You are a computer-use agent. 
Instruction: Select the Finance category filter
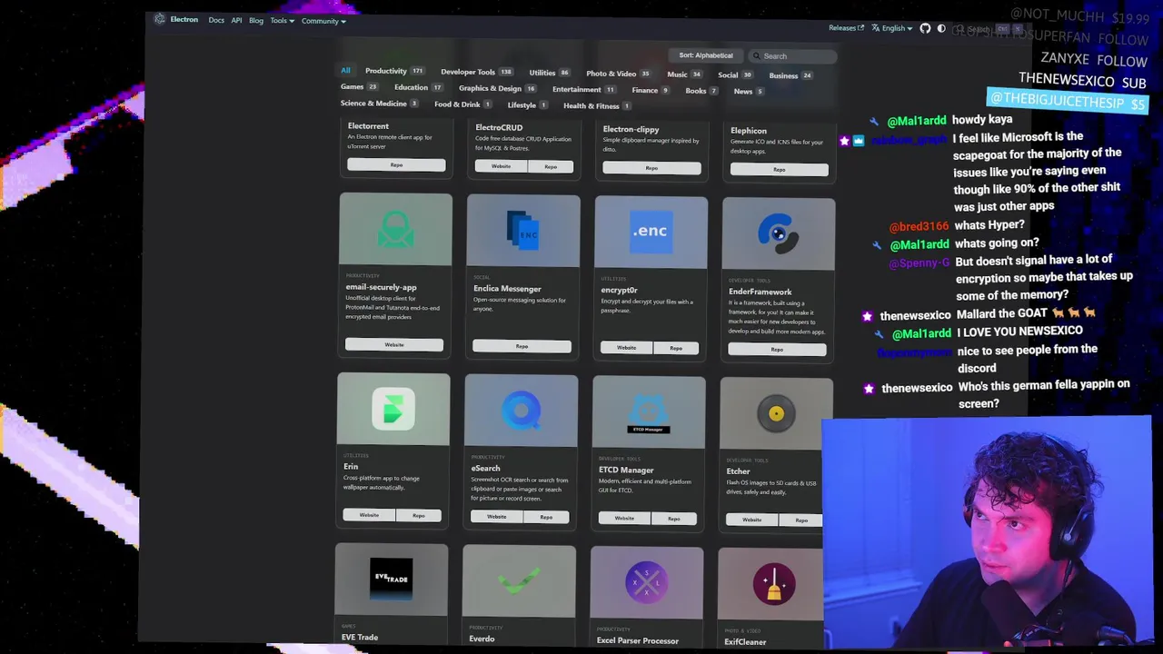coord(651,90)
